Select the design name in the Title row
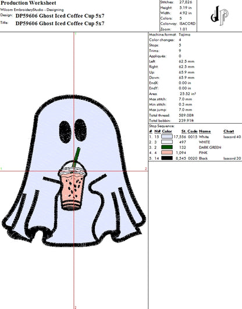This screenshot has width=242, height=309. pos(60,23)
